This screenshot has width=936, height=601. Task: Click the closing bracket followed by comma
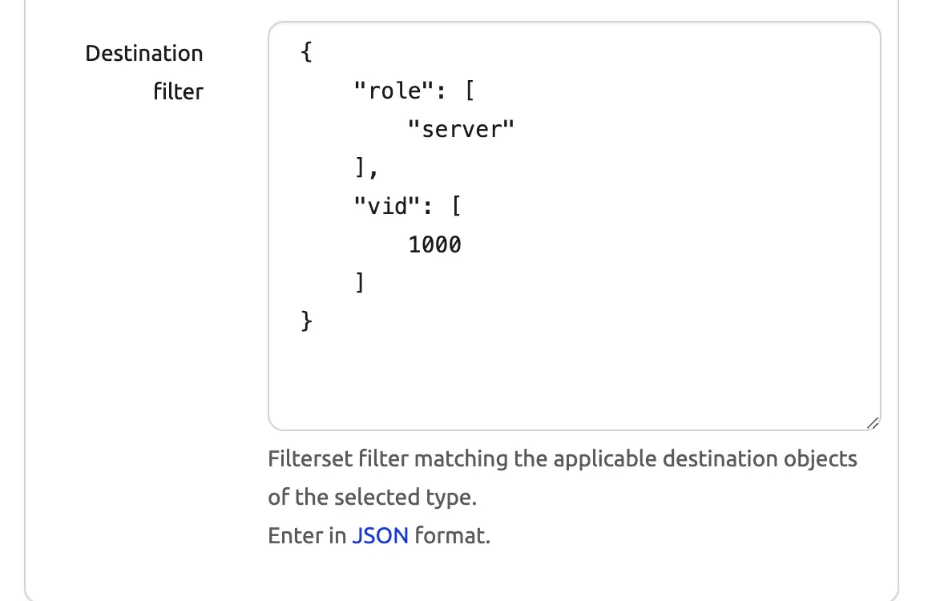(x=361, y=168)
